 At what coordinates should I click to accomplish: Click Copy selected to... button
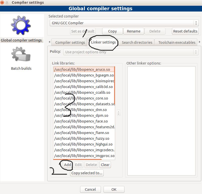coord(87,173)
